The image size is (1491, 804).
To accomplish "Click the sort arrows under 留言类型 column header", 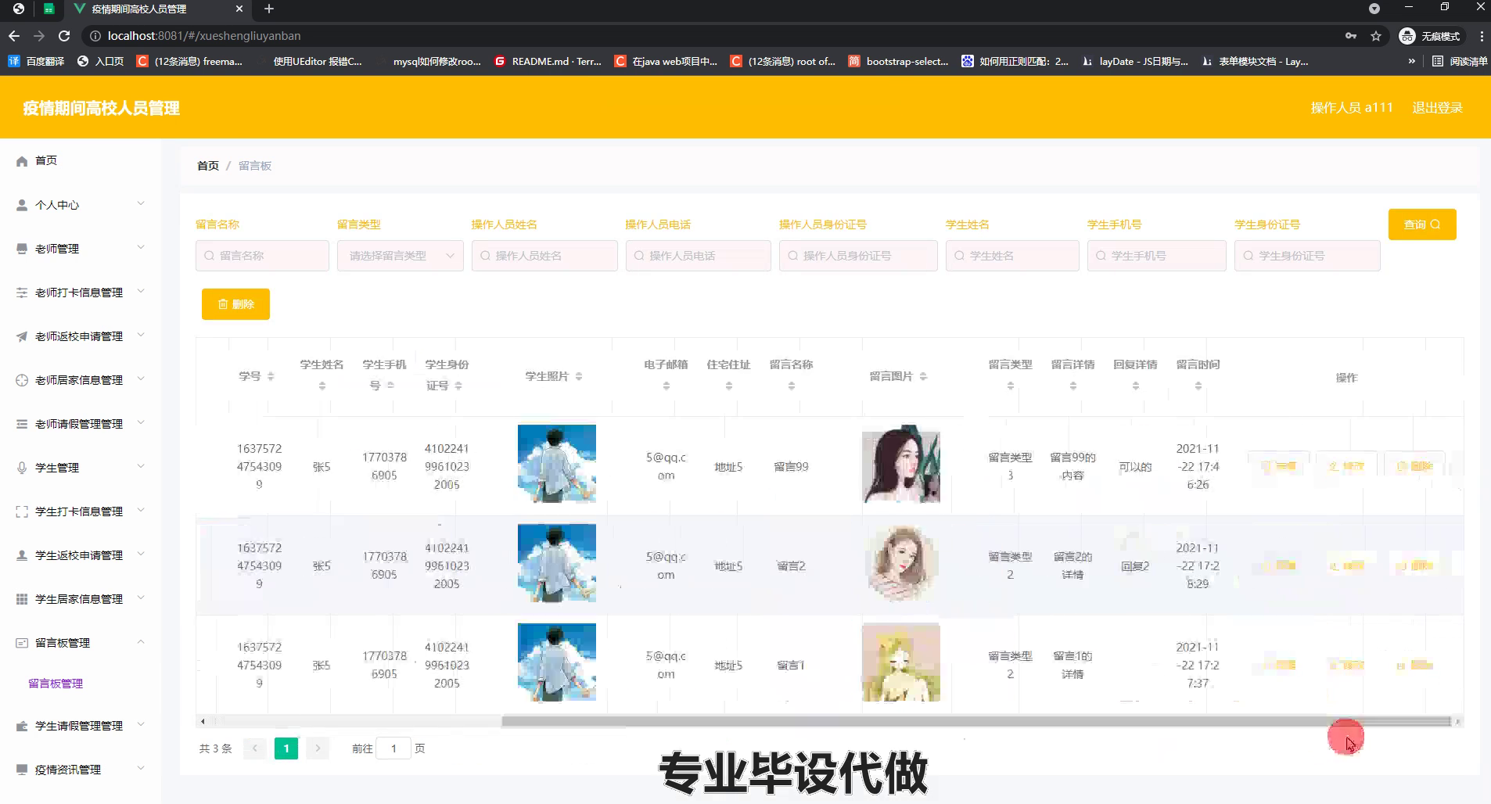I will pyautogui.click(x=1011, y=386).
